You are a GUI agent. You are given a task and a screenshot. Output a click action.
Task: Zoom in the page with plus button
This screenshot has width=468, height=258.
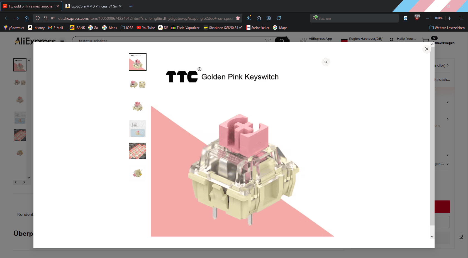(450, 18)
